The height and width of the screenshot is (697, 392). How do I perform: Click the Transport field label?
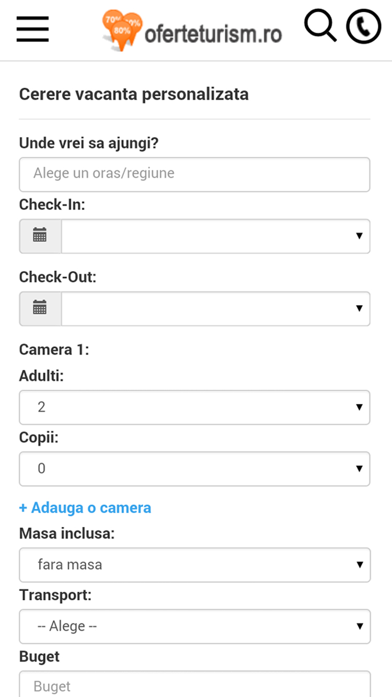pos(55,595)
